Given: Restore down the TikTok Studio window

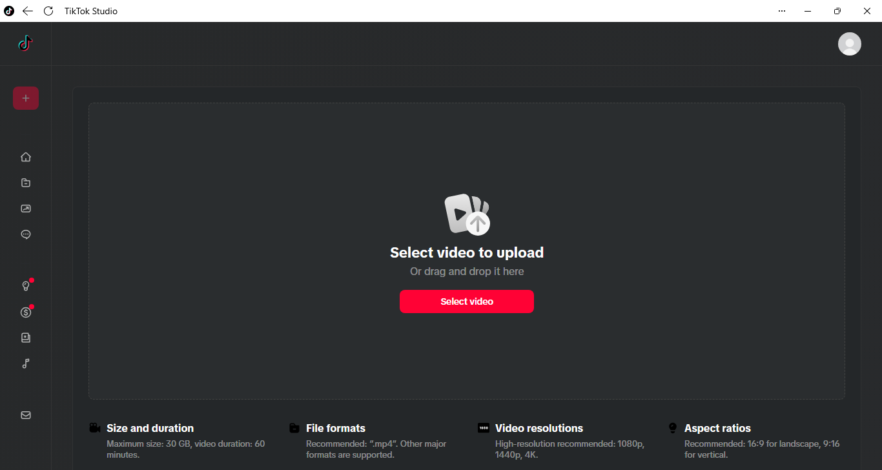Looking at the screenshot, I should [837, 11].
